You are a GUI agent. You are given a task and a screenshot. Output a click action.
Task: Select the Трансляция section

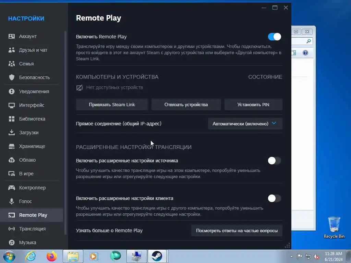click(x=32, y=229)
